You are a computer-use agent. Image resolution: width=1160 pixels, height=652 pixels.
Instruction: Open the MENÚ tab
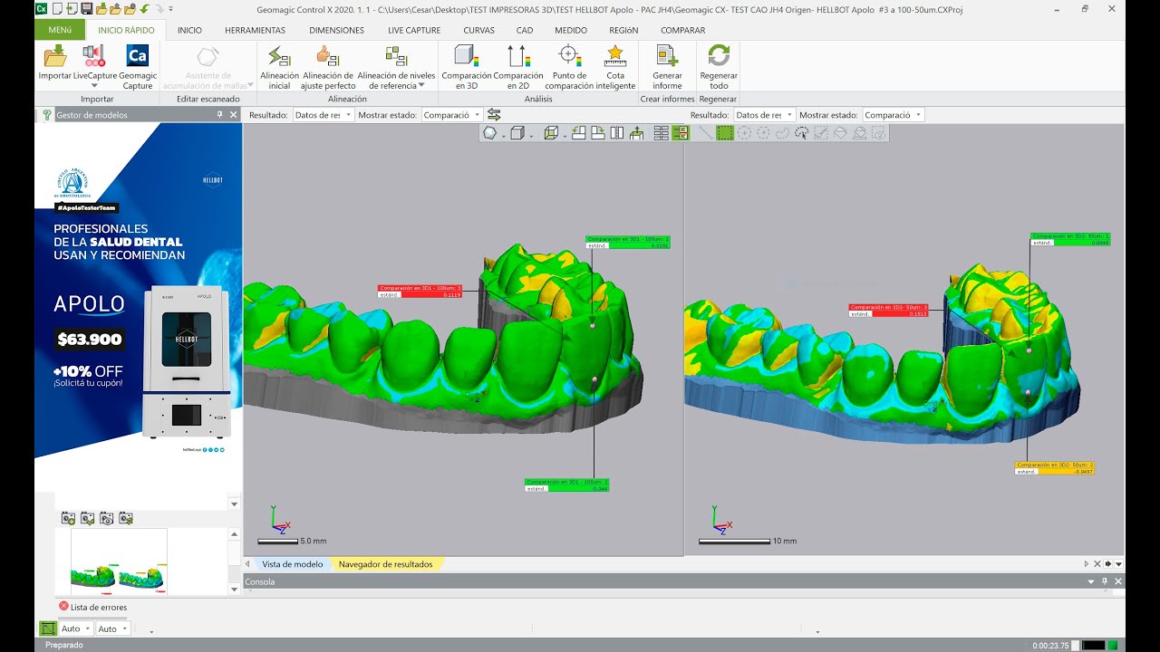60,30
